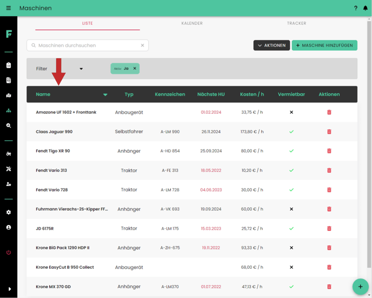Image resolution: width=372 pixels, height=298 pixels.
Task: Delete the Fendt Tigo XR 90 row
Action: [329, 151]
